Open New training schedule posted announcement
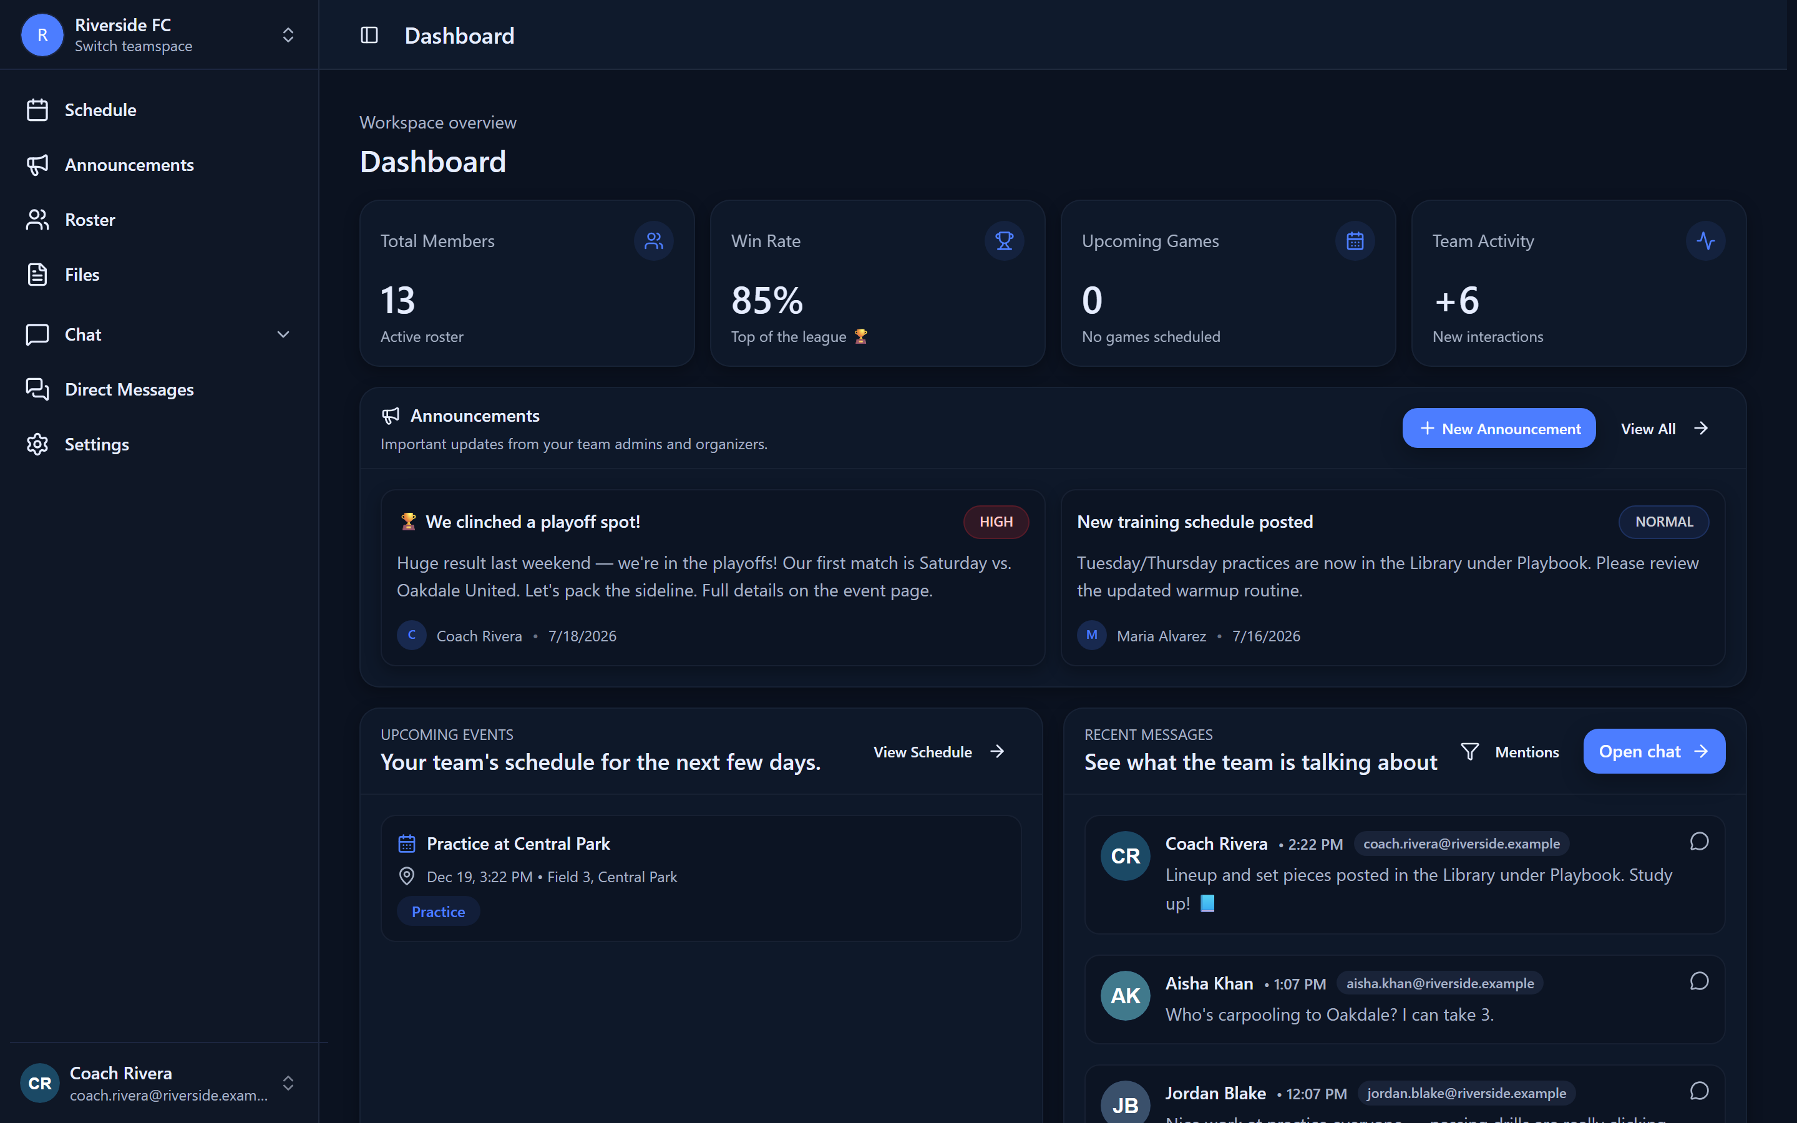The image size is (1797, 1123). pos(1195,522)
